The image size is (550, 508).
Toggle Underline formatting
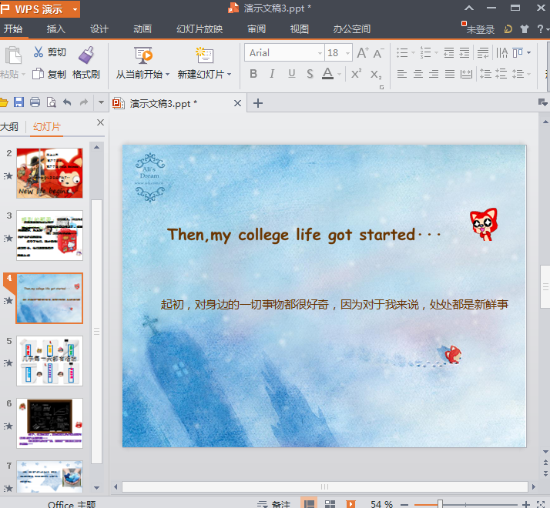click(x=291, y=74)
